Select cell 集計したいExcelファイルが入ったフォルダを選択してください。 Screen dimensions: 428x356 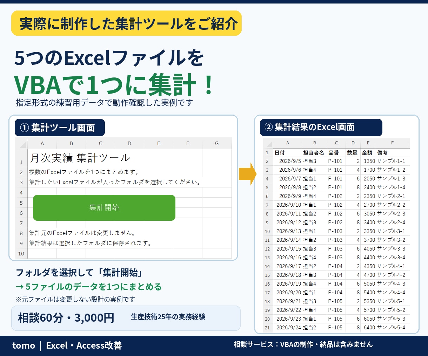(x=115, y=182)
